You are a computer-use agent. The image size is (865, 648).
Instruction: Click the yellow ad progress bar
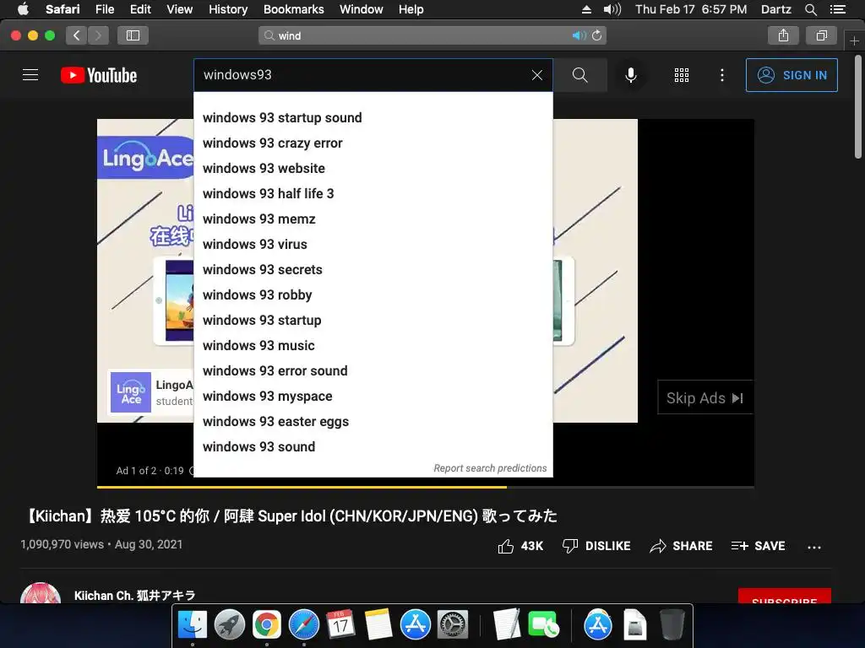(302, 487)
